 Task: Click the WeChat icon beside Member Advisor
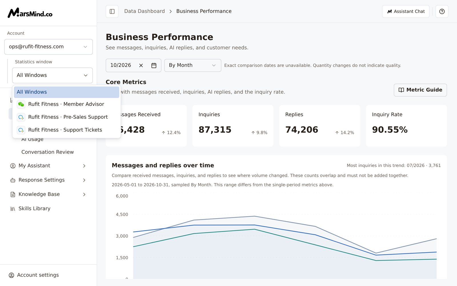(x=21, y=104)
